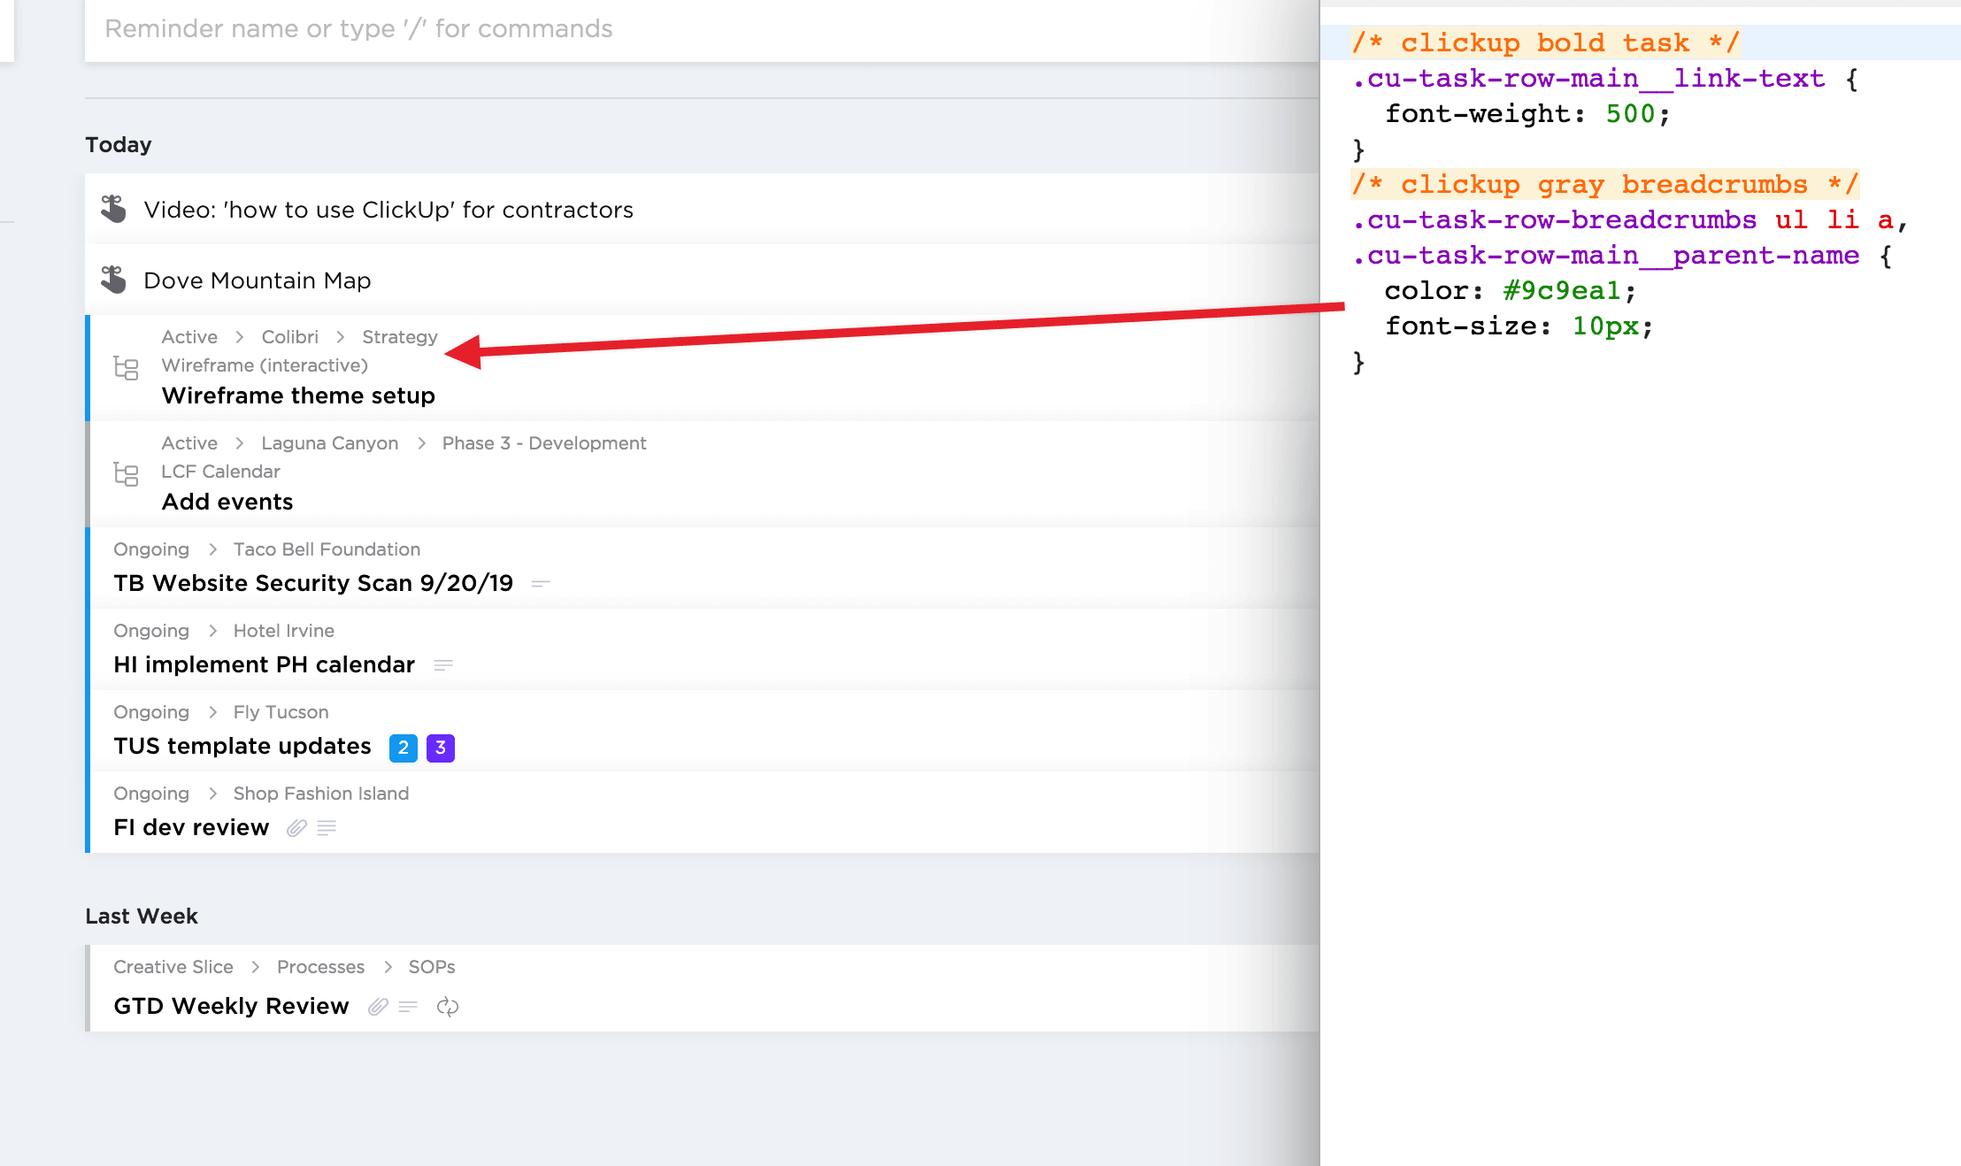Click Processes breadcrumb
The image size is (1961, 1166).
tap(320, 967)
